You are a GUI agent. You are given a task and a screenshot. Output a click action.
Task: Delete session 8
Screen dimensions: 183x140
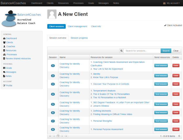tap(176, 129)
